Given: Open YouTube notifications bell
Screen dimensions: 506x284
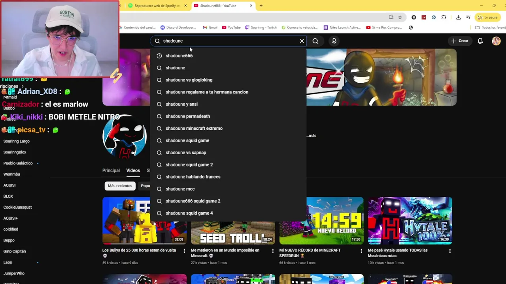Looking at the screenshot, I should (480, 41).
